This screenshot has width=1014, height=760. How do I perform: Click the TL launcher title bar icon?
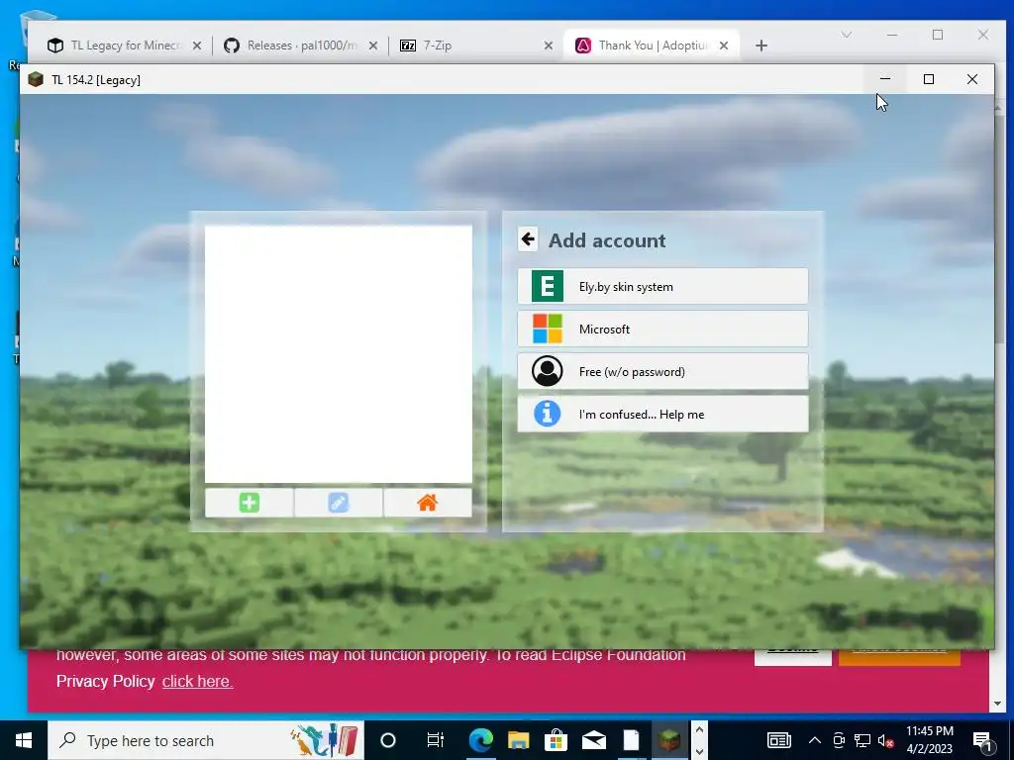click(x=36, y=79)
